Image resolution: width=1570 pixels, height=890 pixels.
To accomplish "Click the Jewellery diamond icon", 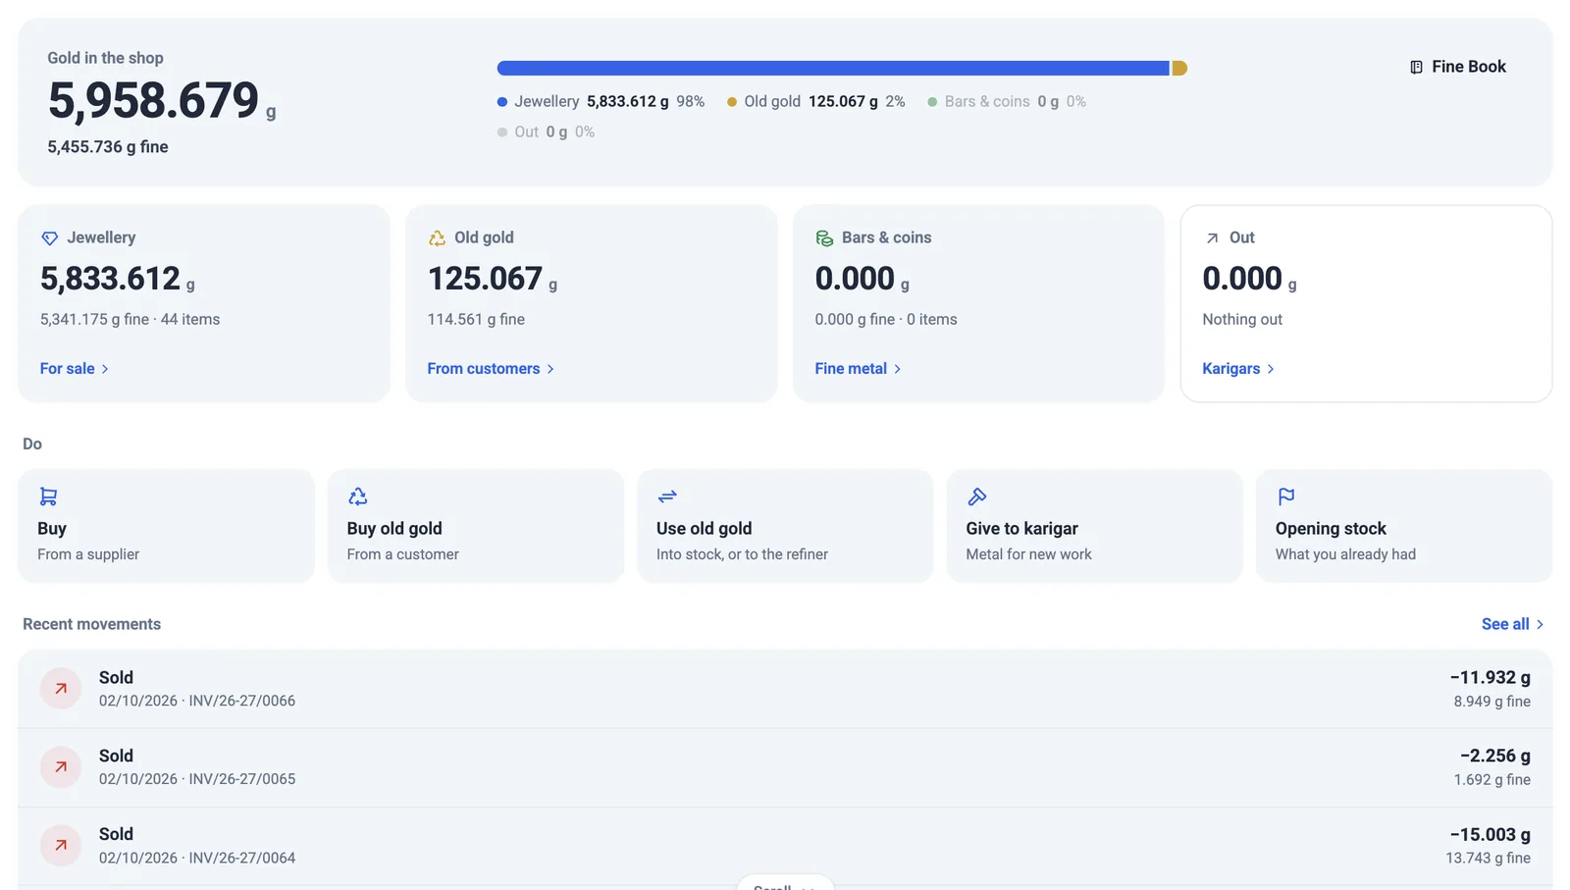I will click(x=50, y=238).
